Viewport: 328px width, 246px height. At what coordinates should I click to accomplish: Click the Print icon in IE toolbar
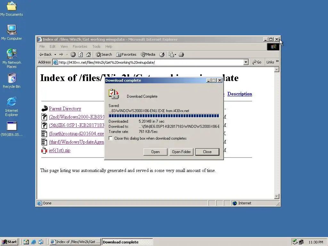click(181, 54)
